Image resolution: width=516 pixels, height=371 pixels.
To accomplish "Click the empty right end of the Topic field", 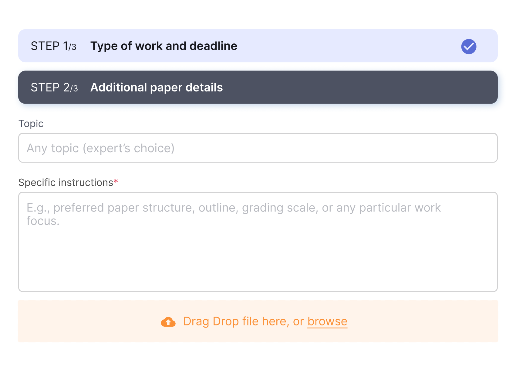I will click(440, 148).
